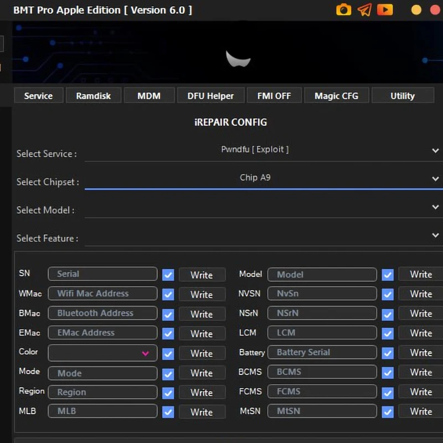Toggle the Mode checkbox
This screenshot has height=443, width=443.
[168, 374]
